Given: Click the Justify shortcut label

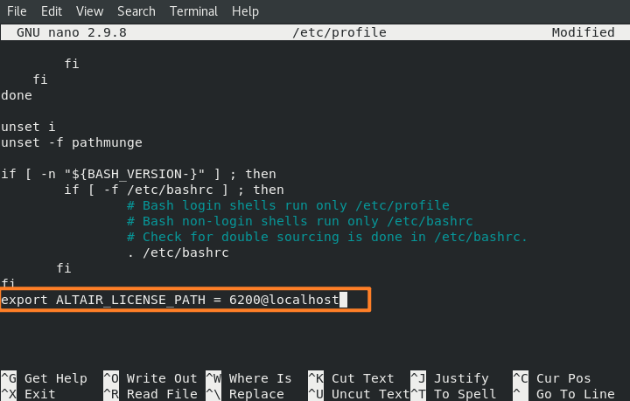Looking at the screenshot, I should click(x=461, y=378).
